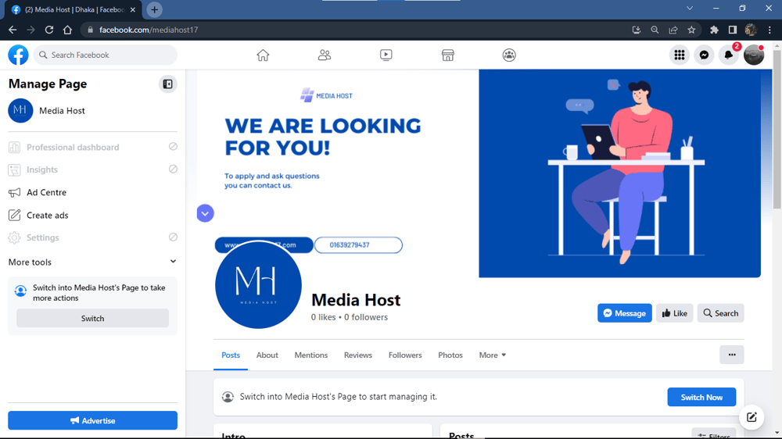Open the Chrome profile avatar
The width and height of the screenshot is (782, 439).
[751, 30]
